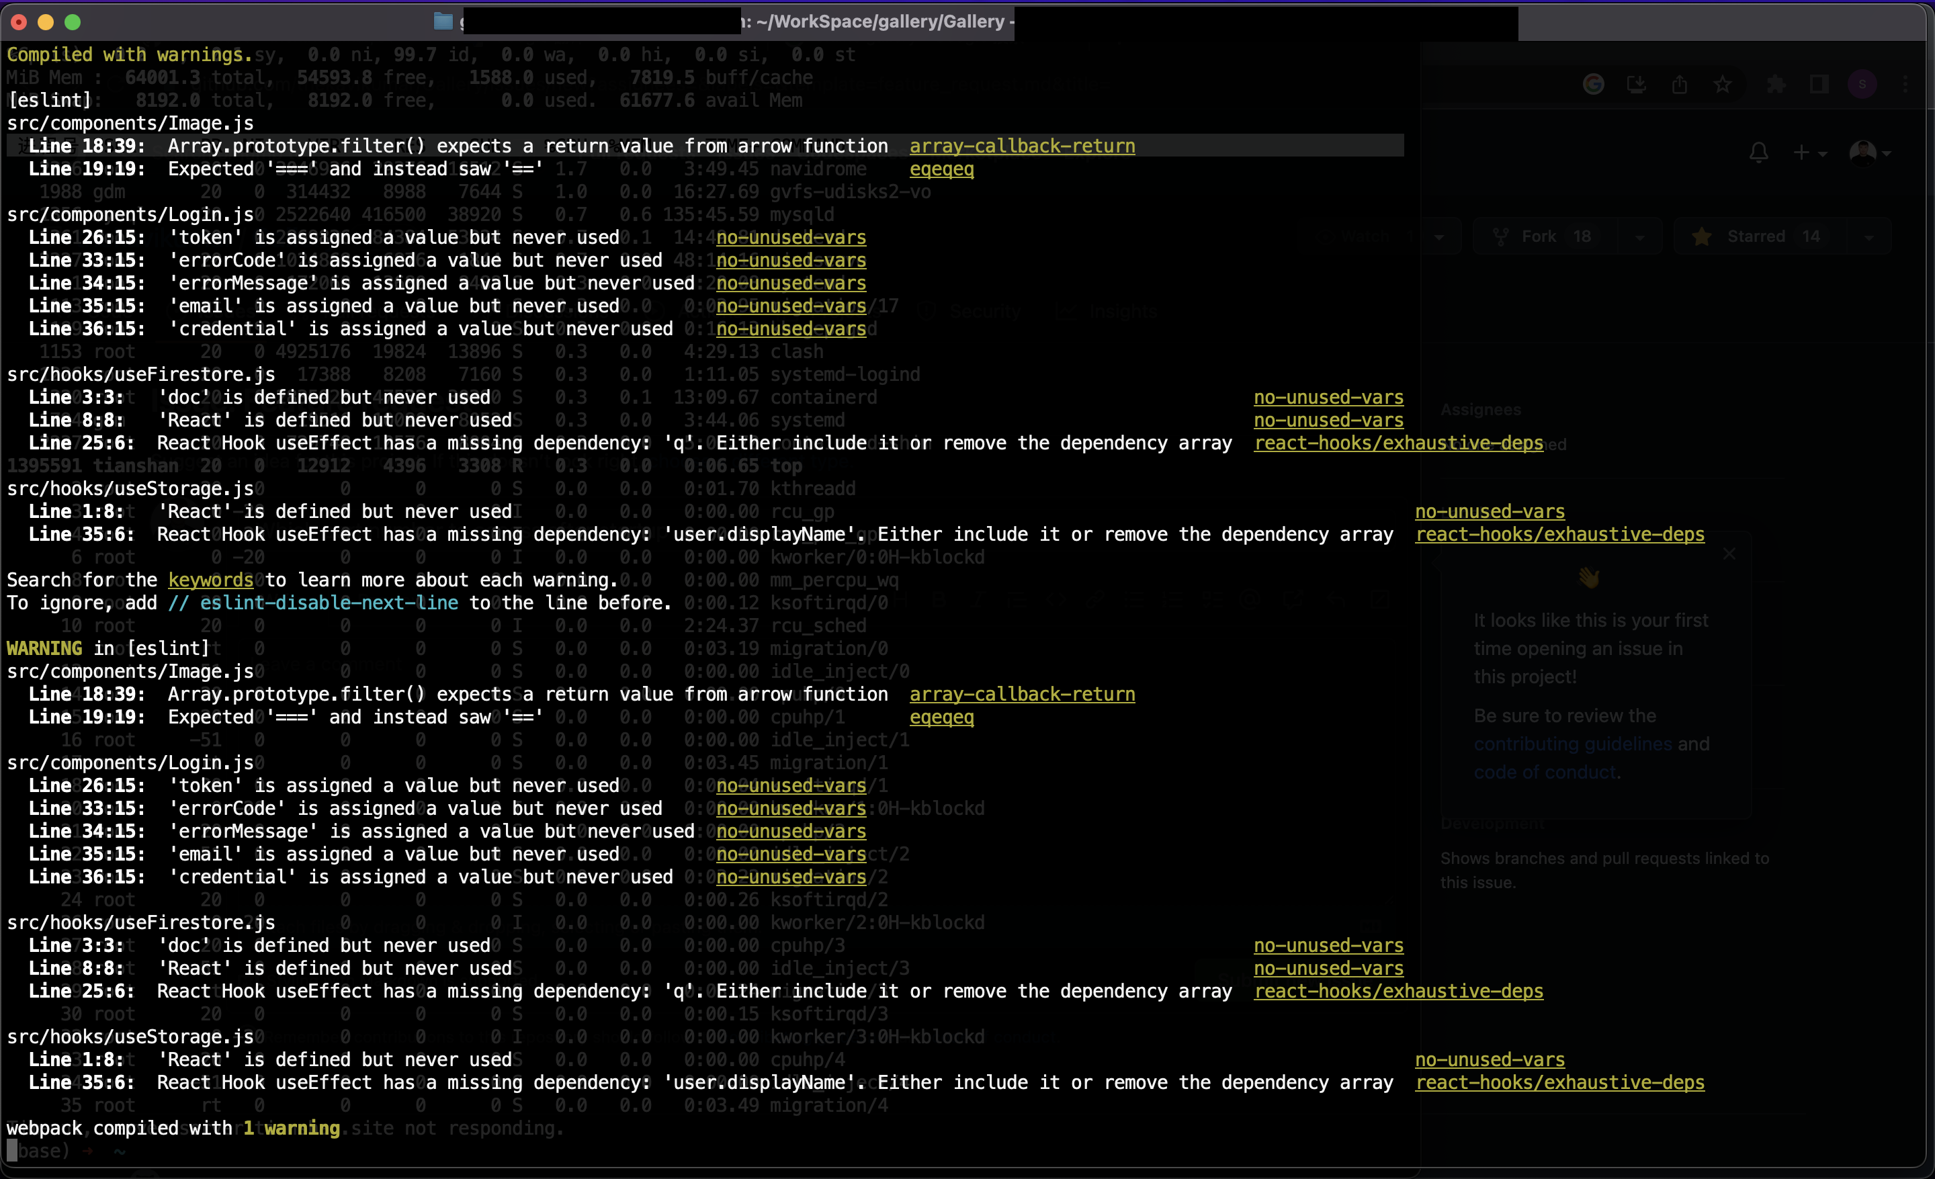Click 'src/hooks/useStorage.js' in the upper lint report
1935x1179 pixels.
(130, 488)
